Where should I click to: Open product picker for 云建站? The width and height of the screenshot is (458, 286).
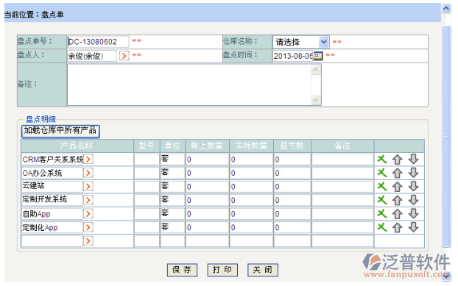click(88, 186)
